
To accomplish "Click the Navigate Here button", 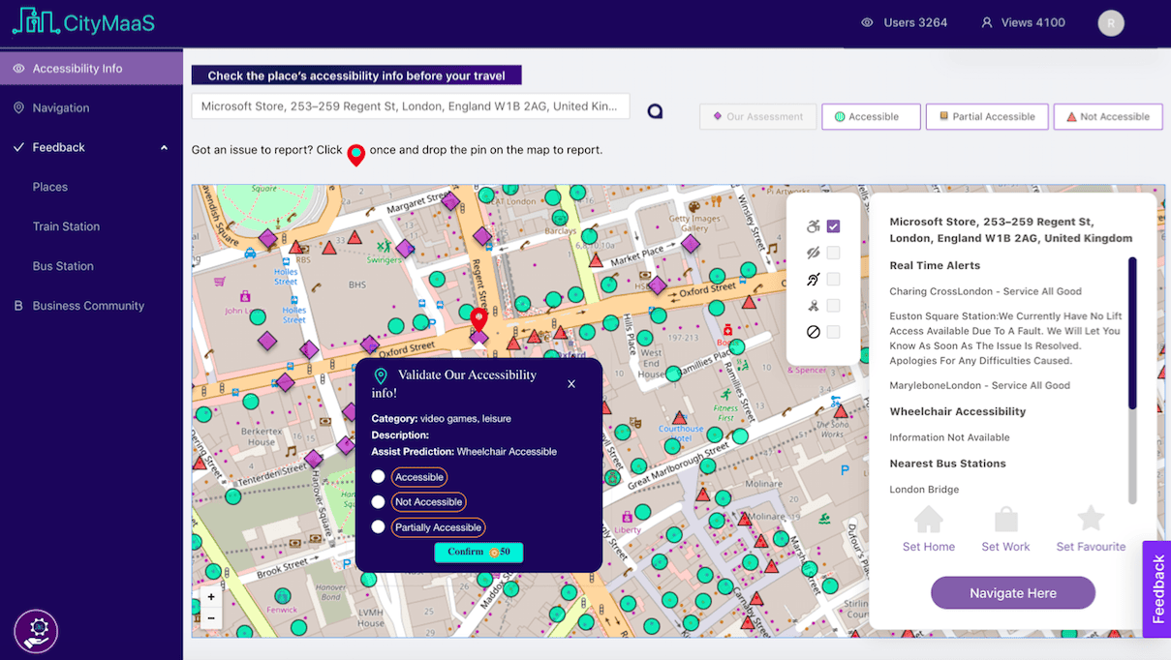I will [x=1013, y=593].
